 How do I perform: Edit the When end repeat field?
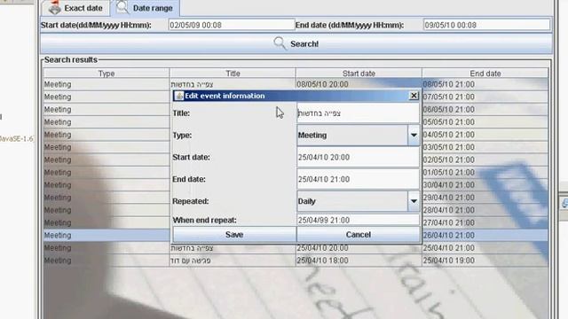358,220
